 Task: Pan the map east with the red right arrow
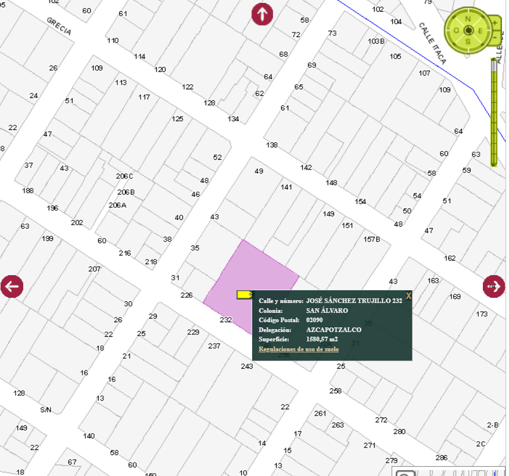(x=494, y=286)
